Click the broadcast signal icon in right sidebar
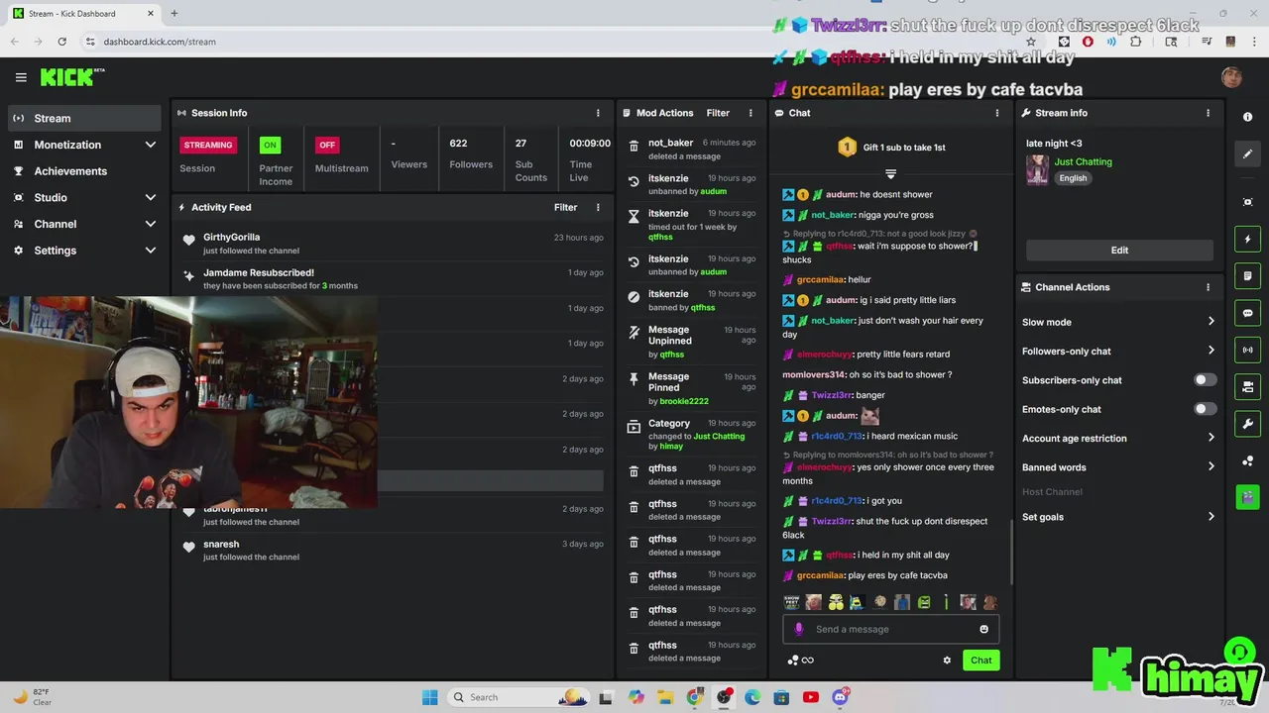Image resolution: width=1269 pixels, height=713 pixels. click(x=1247, y=350)
